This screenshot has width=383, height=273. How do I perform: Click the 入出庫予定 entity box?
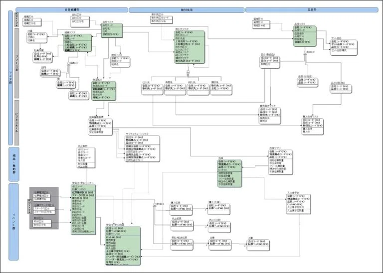point(299,204)
